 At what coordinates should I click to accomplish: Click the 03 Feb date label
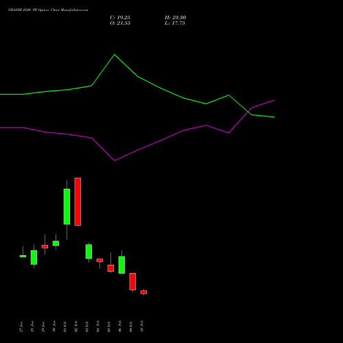coord(87,327)
